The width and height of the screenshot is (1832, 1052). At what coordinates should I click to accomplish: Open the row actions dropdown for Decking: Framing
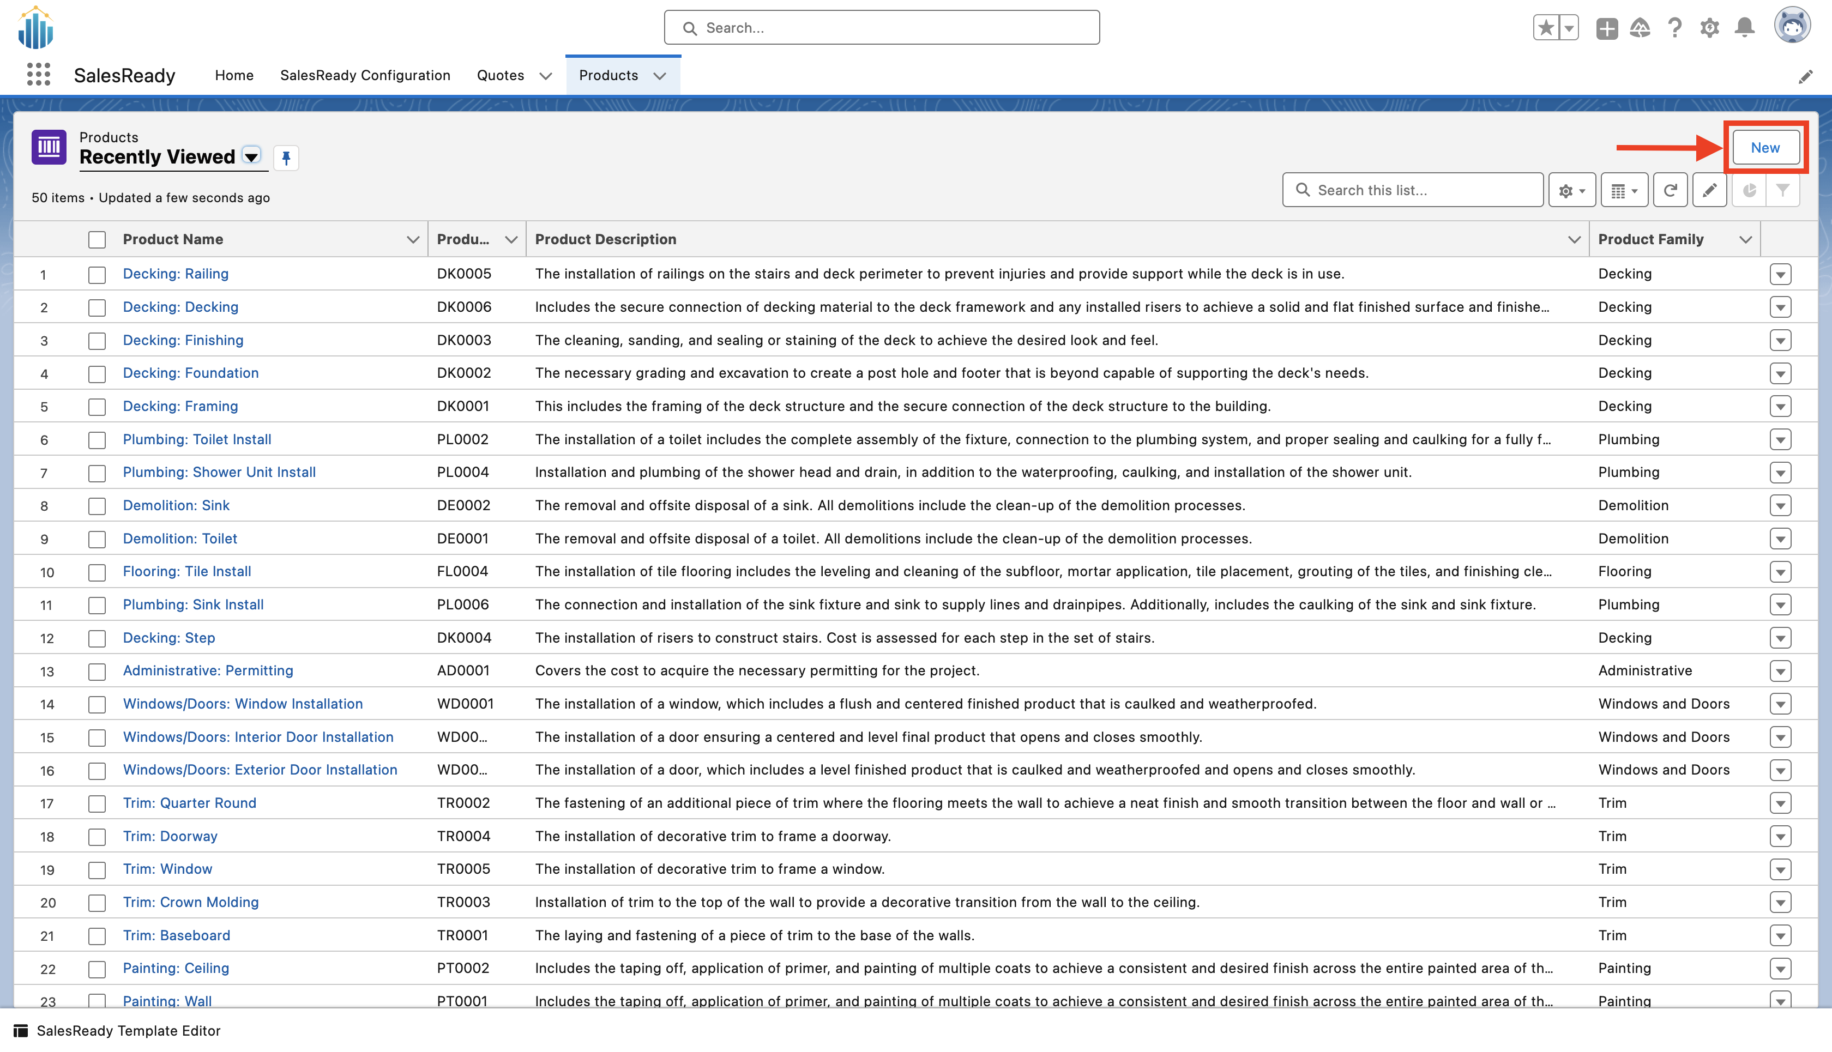(x=1781, y=406)
